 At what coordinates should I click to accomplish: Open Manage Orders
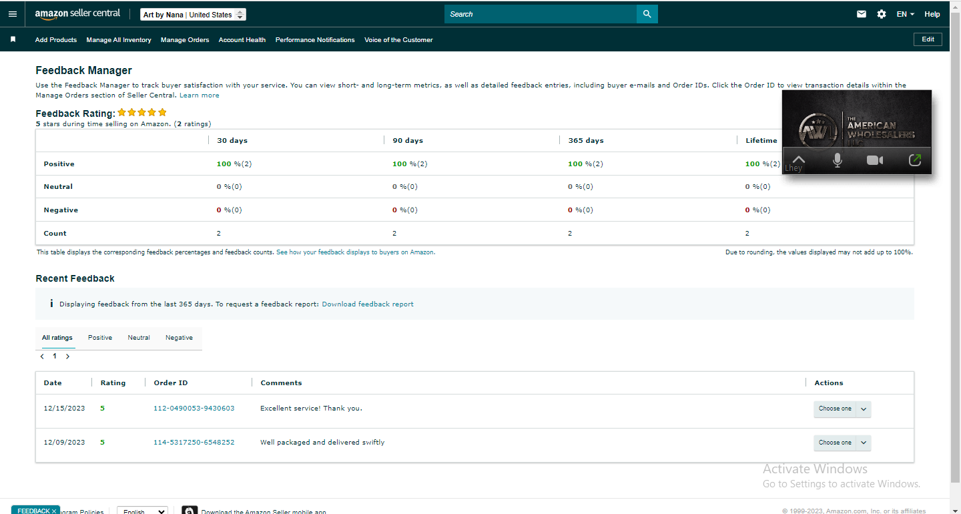tap(185, 40)
